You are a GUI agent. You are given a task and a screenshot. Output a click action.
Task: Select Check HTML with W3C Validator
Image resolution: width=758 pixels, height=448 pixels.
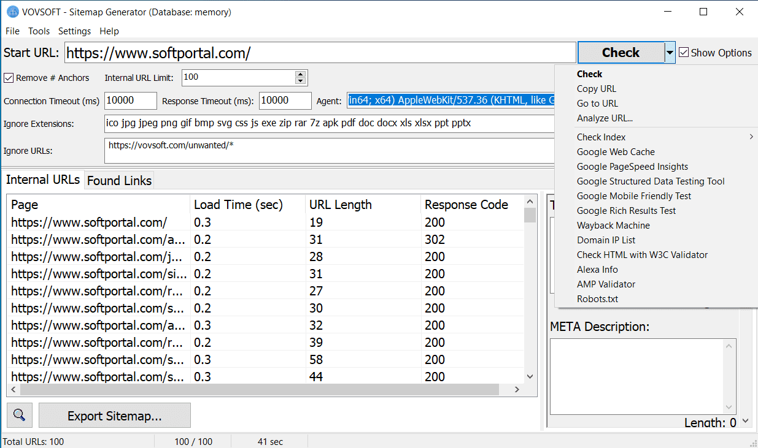[x=642, y=255]
